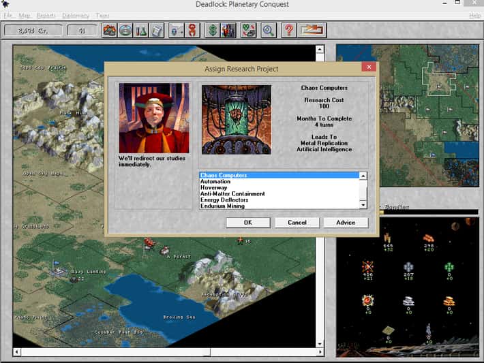Open help with the red question mark
This screenshot has height=363, width=484.
289,30
